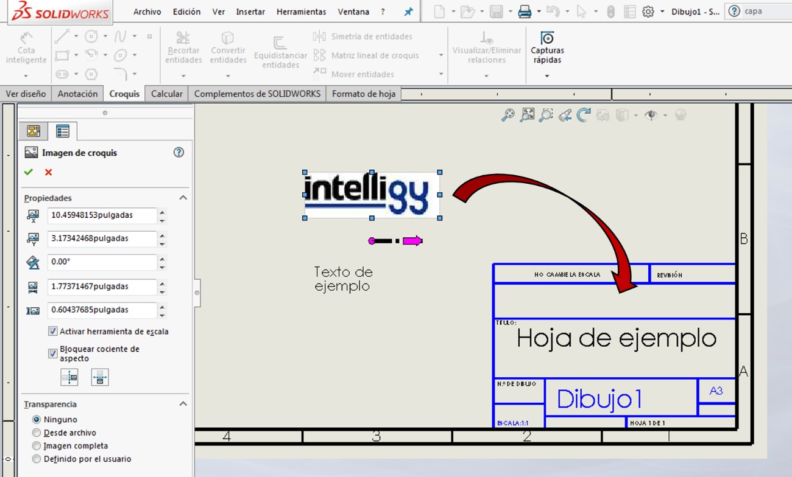Click Equidistanciar entidades tool
792x477 pixels.
(280, 52)
